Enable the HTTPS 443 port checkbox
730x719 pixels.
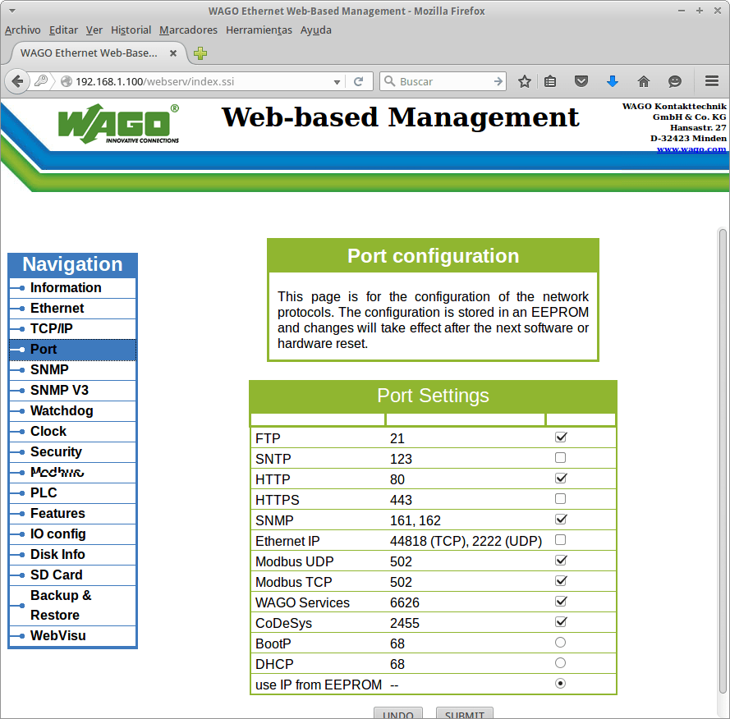pos(560,498)
